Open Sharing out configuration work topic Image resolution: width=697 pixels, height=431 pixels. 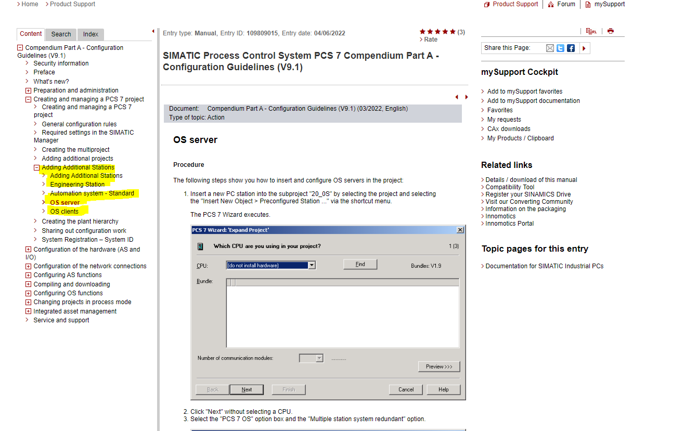click(x=84, y=231)
